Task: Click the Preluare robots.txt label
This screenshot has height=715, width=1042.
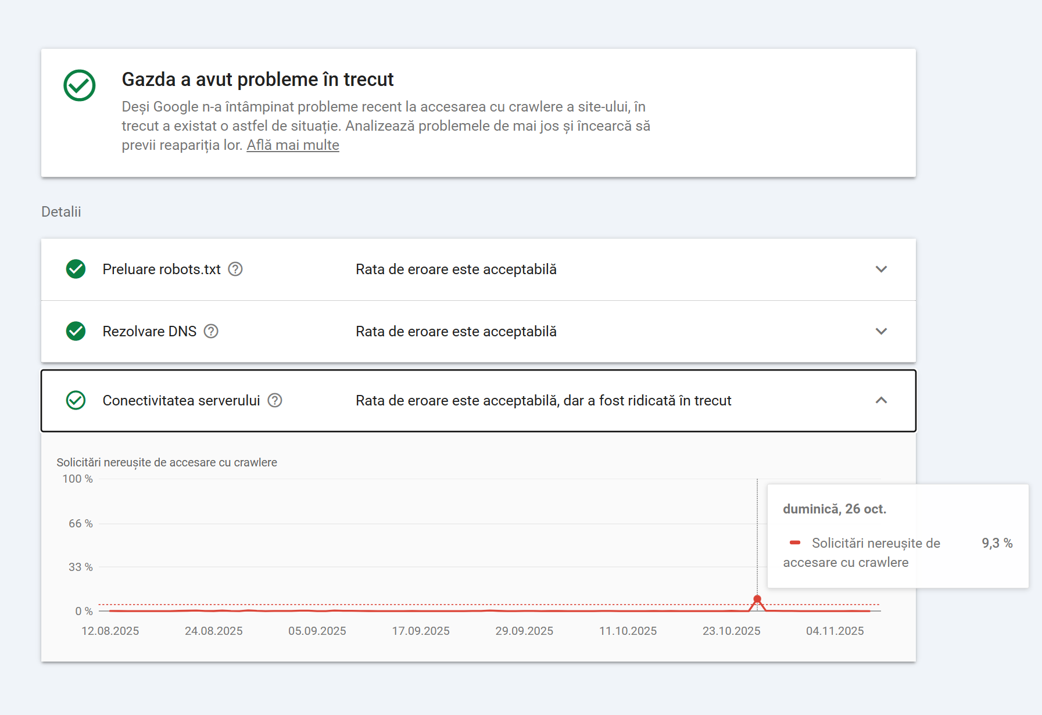Action: point(162,269)
